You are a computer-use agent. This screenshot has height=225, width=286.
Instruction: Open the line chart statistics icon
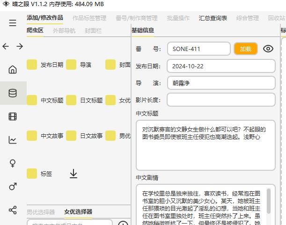[13, 139]
